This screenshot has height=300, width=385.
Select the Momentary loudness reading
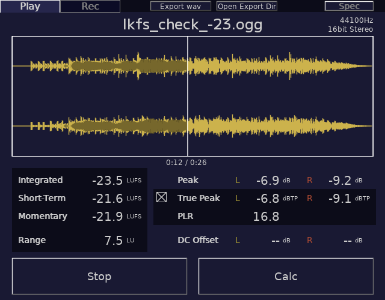[x=108, y=217]
